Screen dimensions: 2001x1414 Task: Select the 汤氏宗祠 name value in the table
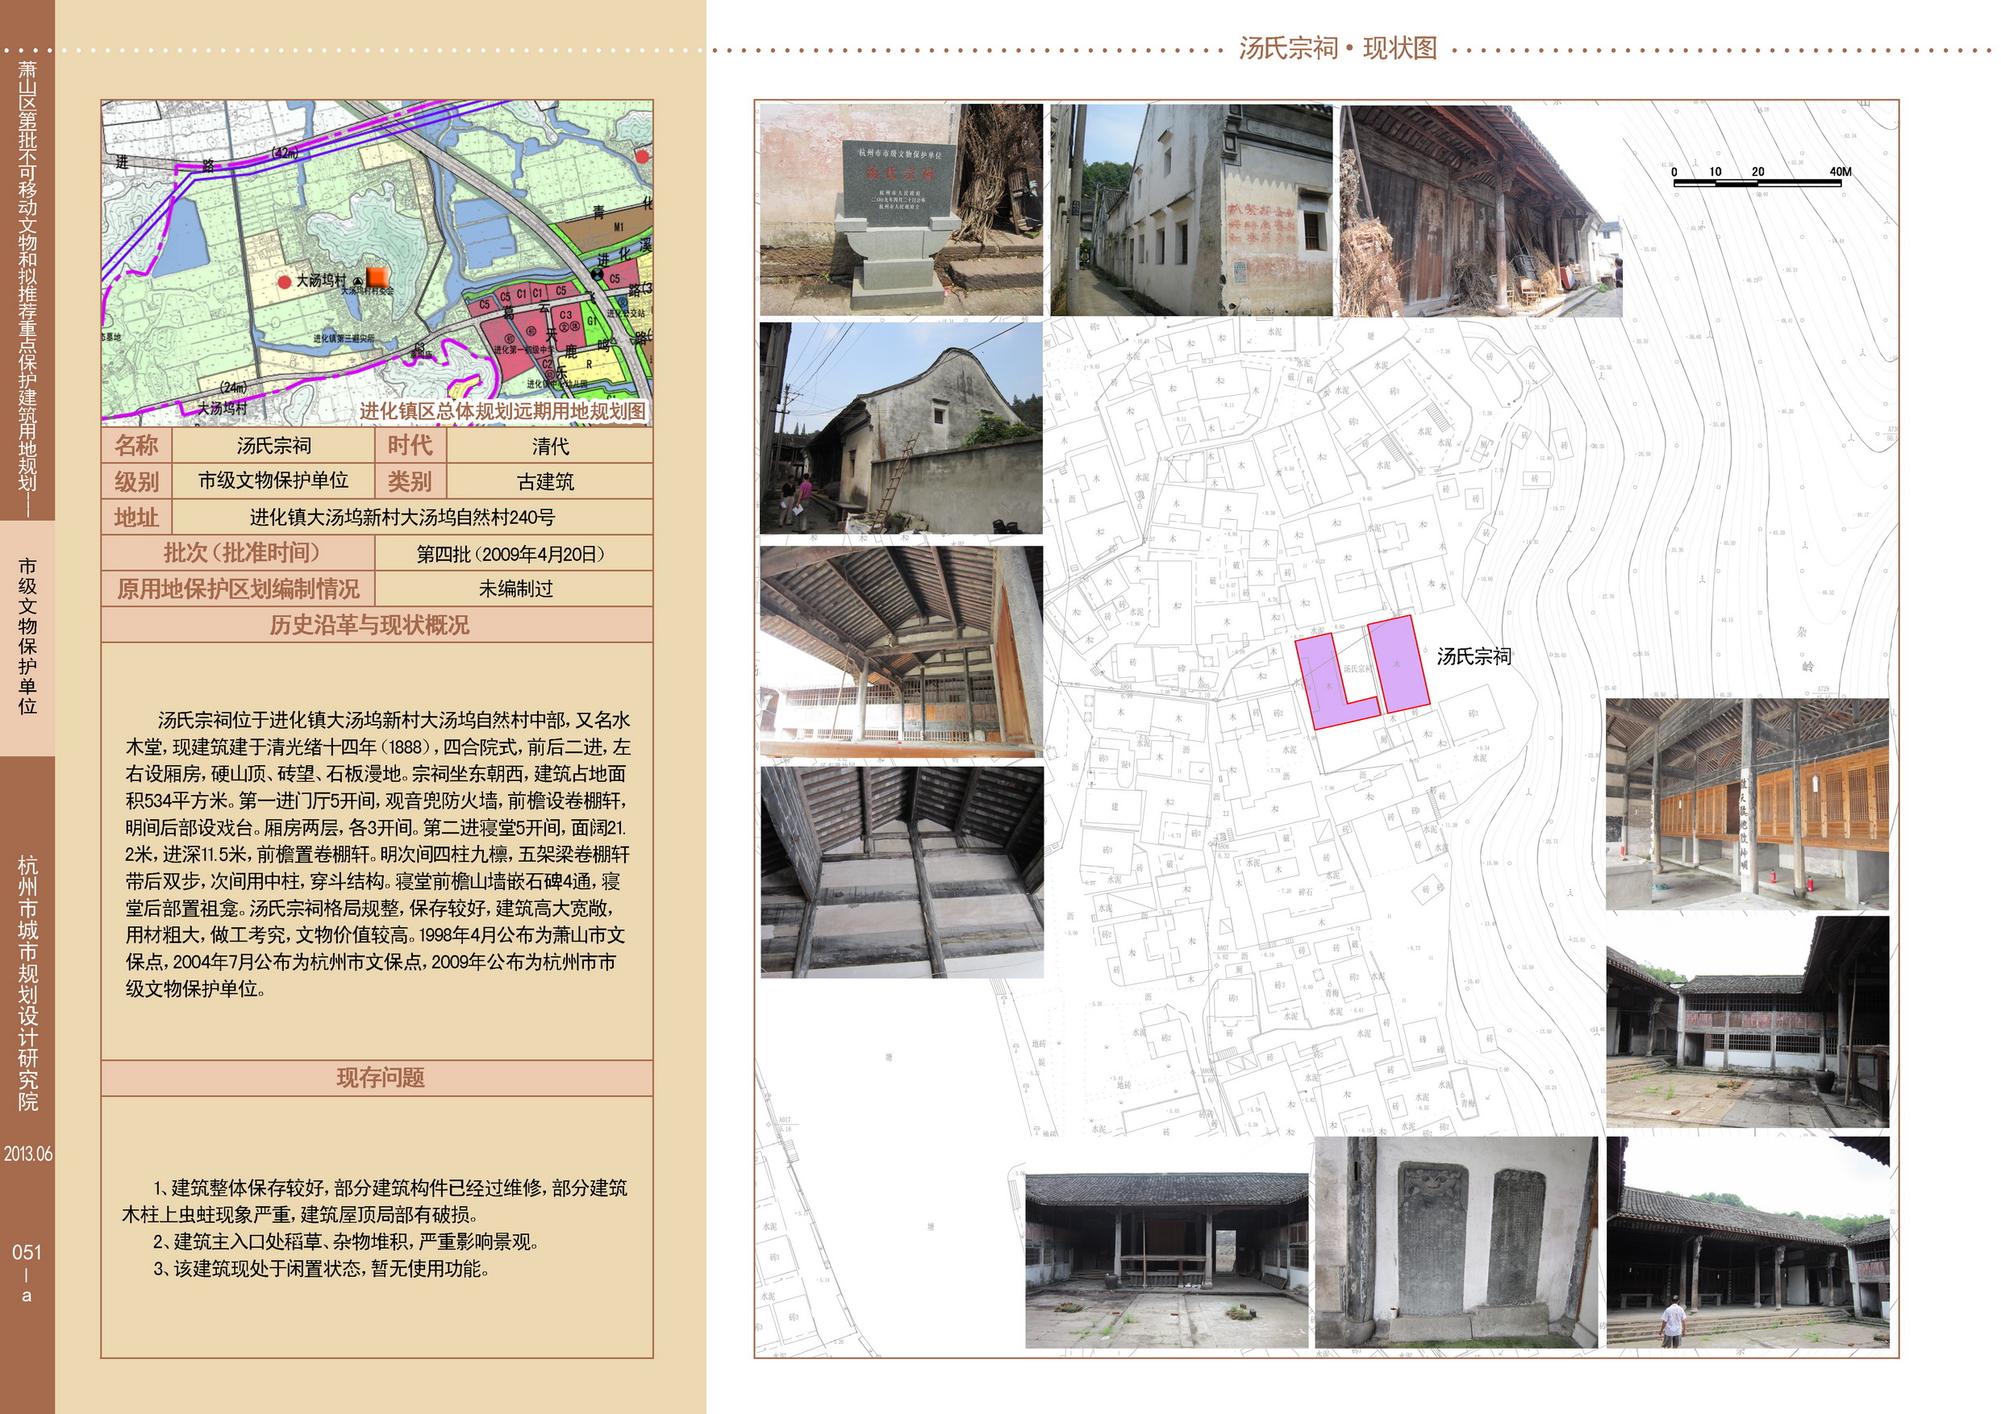pyautogui.click(x=273, y=445)
